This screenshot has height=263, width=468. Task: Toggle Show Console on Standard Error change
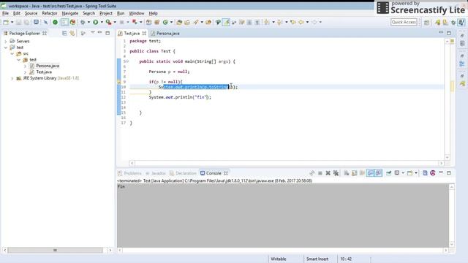378,173
